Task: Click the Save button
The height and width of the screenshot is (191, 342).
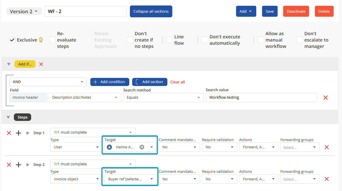Action: (x=270, y=11)
